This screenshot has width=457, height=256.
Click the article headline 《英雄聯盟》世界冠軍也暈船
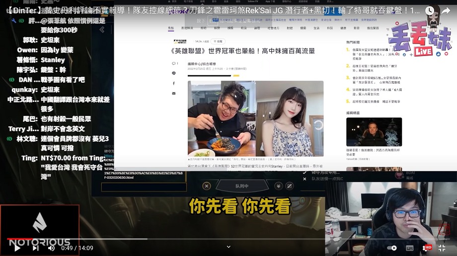click(242, 51)
